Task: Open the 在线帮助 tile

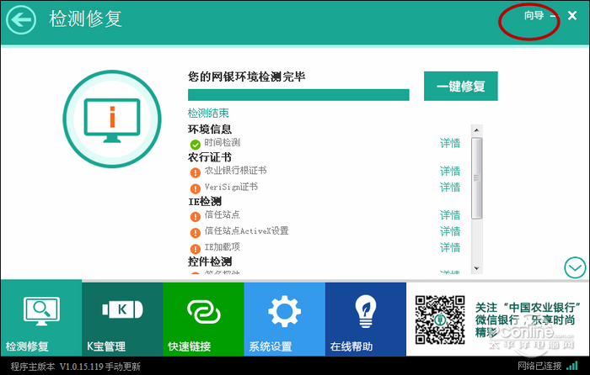Action: (x=366, y=319)
